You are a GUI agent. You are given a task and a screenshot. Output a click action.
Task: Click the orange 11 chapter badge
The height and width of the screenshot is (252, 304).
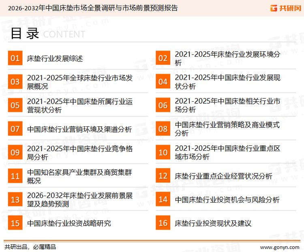[15, 176]
